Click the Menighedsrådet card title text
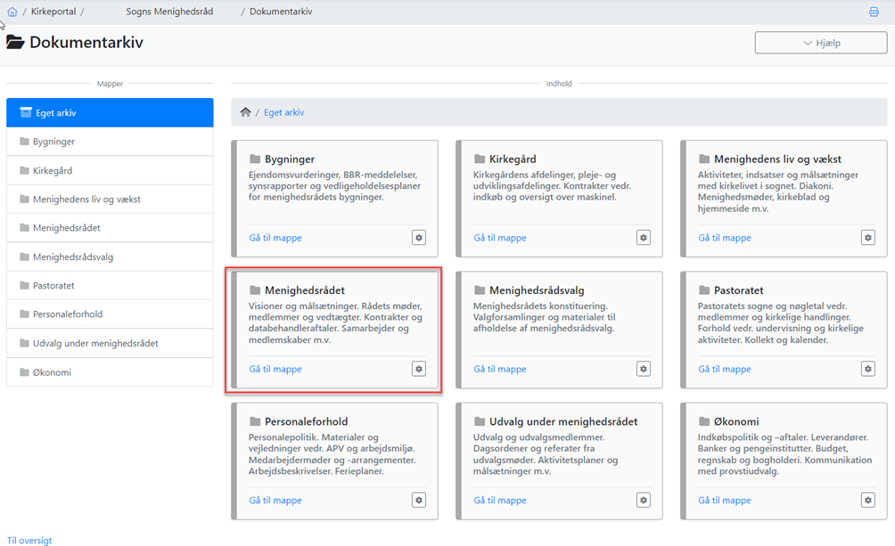Image resolution: width=895 pixels, height=546 pixels. click(305, 290)
